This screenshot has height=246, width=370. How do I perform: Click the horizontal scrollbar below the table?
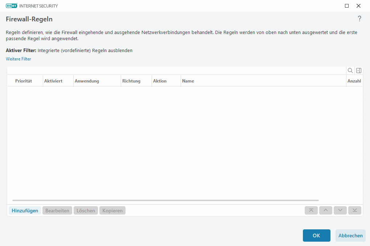pos(165,199)
